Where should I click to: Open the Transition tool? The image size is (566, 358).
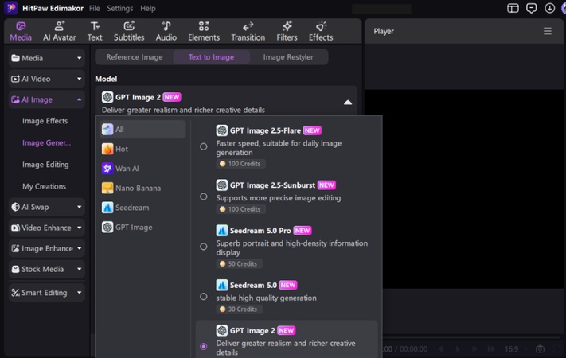tap(248, 31)
